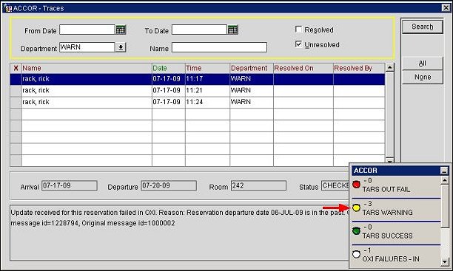This screenshot has height=271, width=453.
Task: Click the Search button
Action: point(423,27)
